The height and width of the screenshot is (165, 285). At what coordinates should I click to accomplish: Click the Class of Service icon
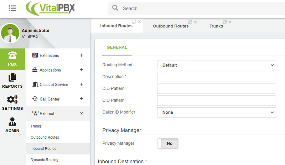click(x=35, y=84)
